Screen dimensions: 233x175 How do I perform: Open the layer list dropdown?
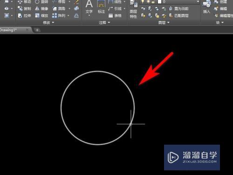[198, 2]
